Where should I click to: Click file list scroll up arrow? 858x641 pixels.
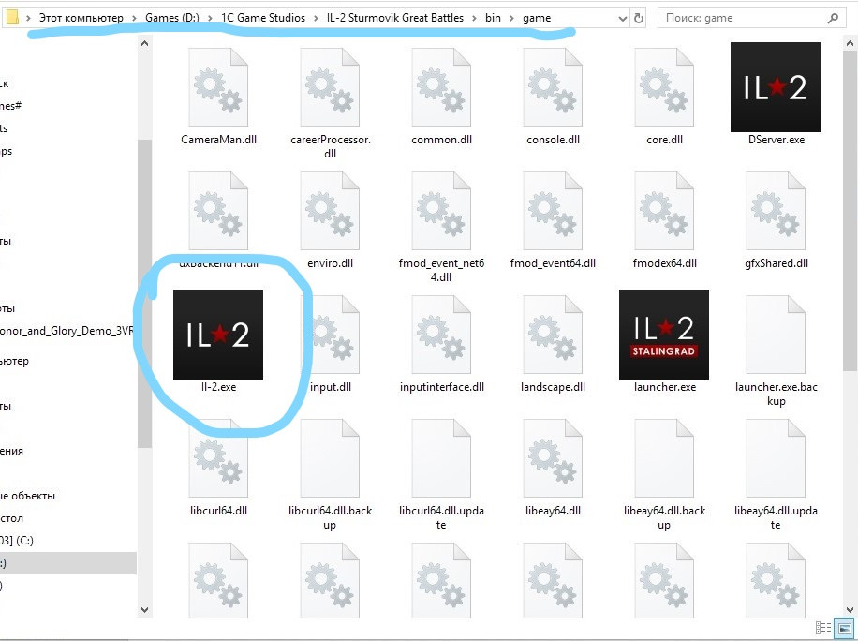851,44
